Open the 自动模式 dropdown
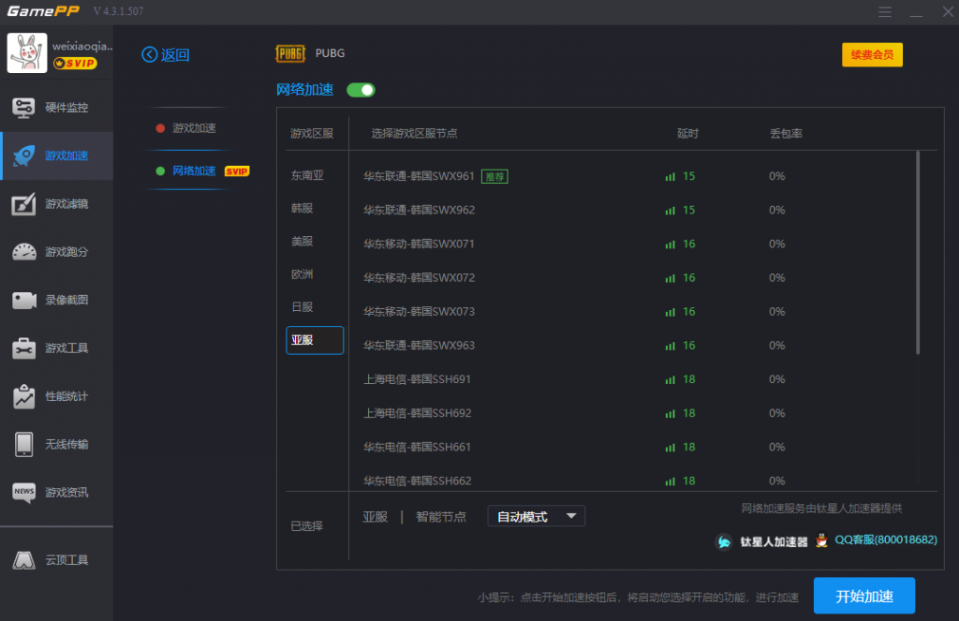The height and width of the screenshot is (621, 959). tap(537, 516)
